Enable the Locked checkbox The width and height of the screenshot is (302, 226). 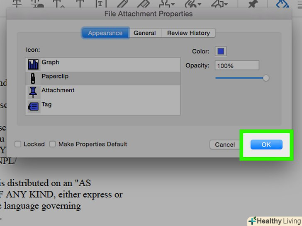click(18, 144)
